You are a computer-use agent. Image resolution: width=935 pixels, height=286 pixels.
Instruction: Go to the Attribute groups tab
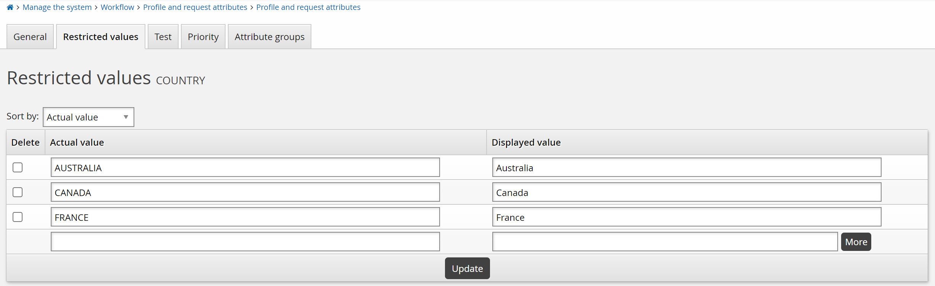(269, 37)
